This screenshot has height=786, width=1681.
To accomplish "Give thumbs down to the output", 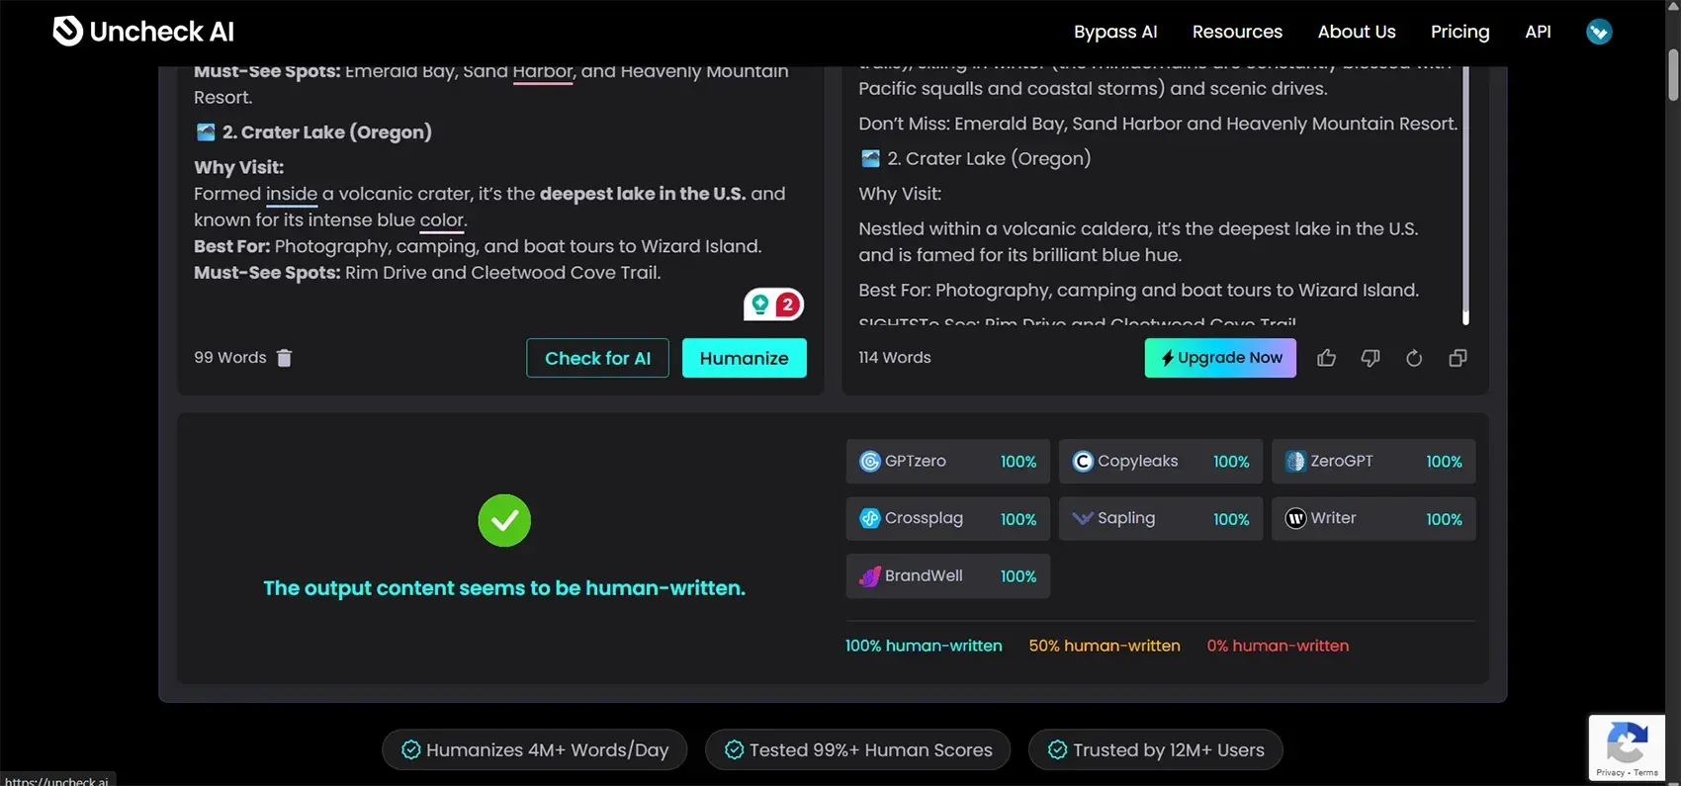I will click(1371, 358).
